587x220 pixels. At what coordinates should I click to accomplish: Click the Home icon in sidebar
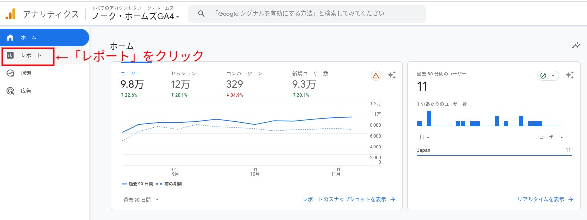tap(10, 37)
